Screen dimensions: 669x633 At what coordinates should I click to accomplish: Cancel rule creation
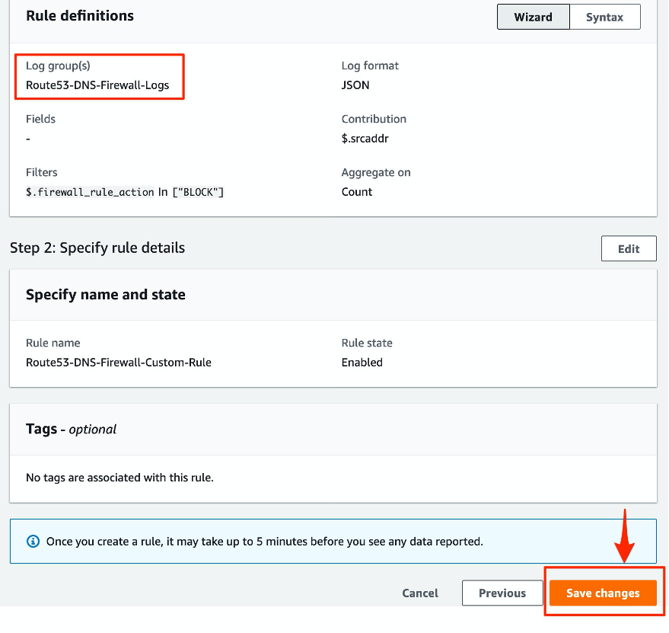[x=419, y=593]
